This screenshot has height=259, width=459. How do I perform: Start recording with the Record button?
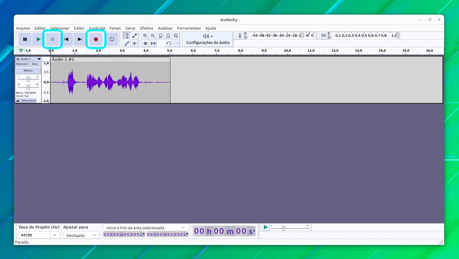coord(96,39)
